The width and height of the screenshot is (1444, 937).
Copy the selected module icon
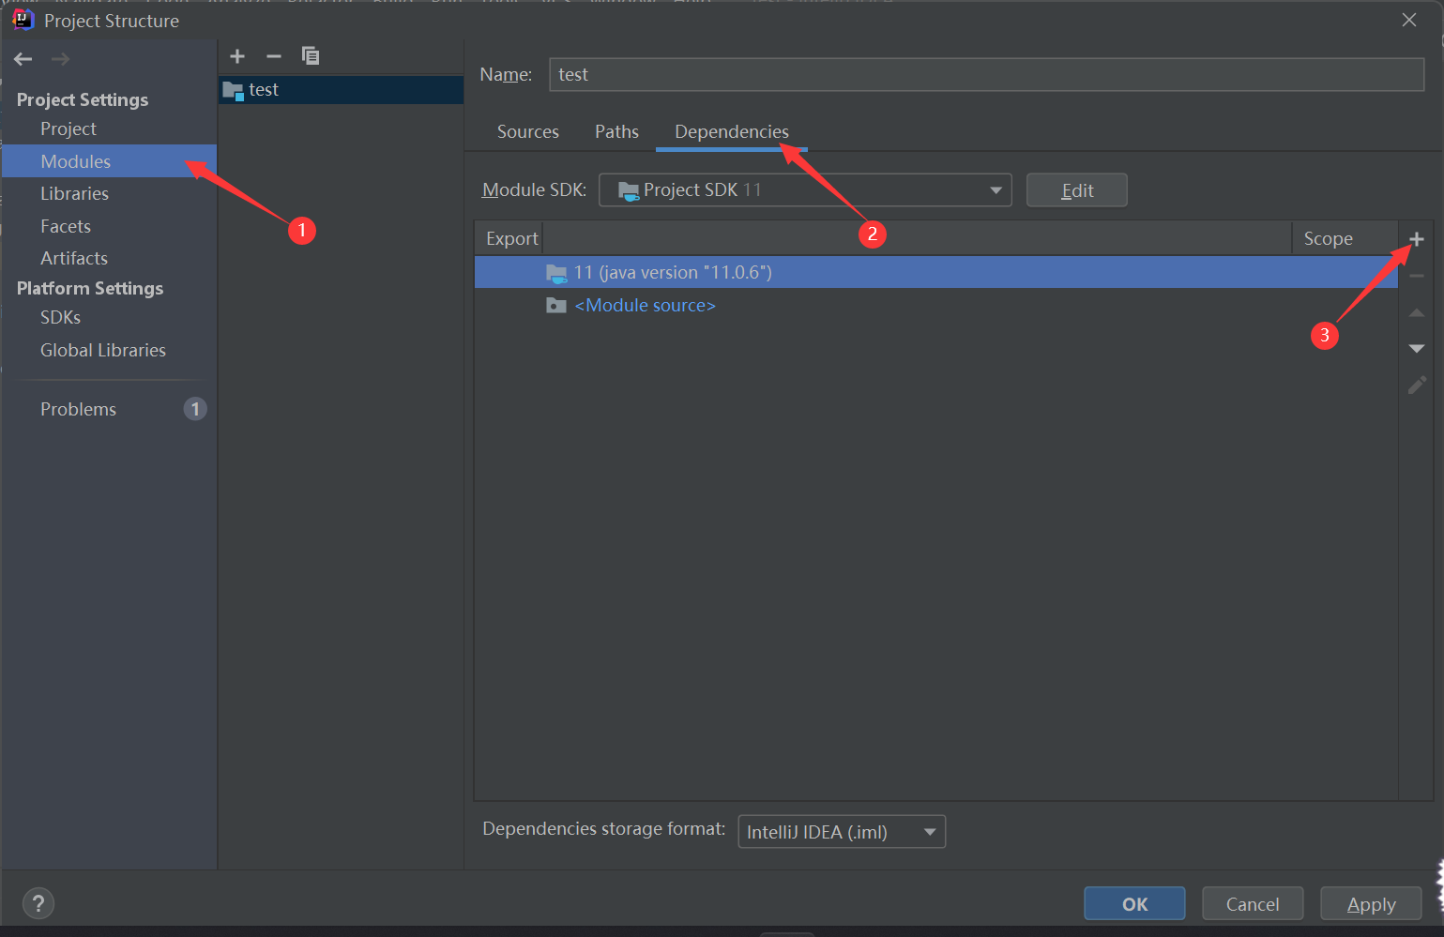tap(311, 56)
